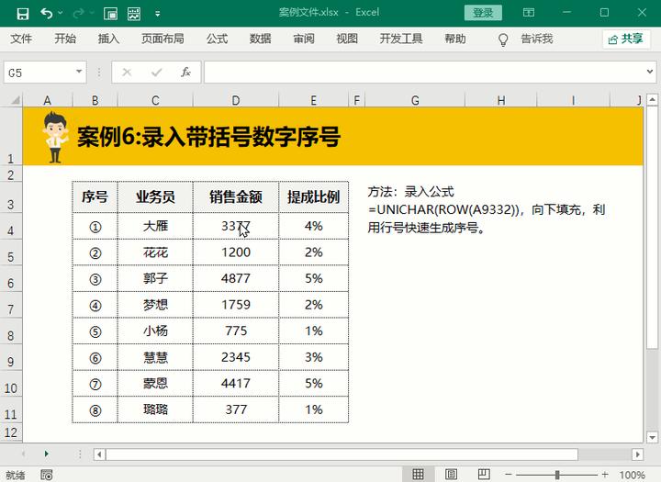The height and width of the screenshot is (482, 661).
Task: Click the formula bar Cancel X icon
Action: point(127,73)
